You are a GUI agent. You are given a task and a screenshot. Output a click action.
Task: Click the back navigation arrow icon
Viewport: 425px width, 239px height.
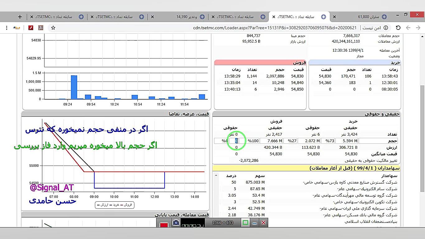[x=418, y=28]
